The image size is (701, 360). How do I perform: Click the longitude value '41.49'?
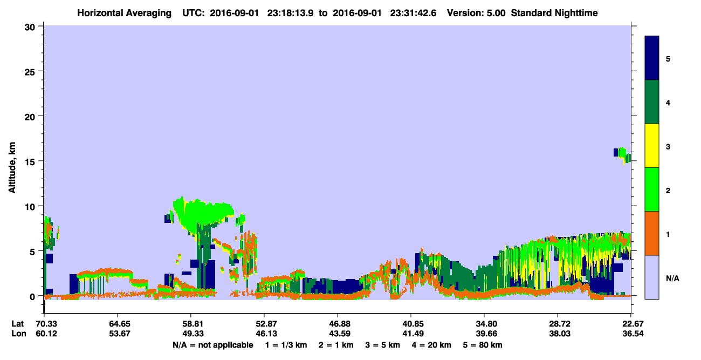pyautogui.click(x=411, y=334)
